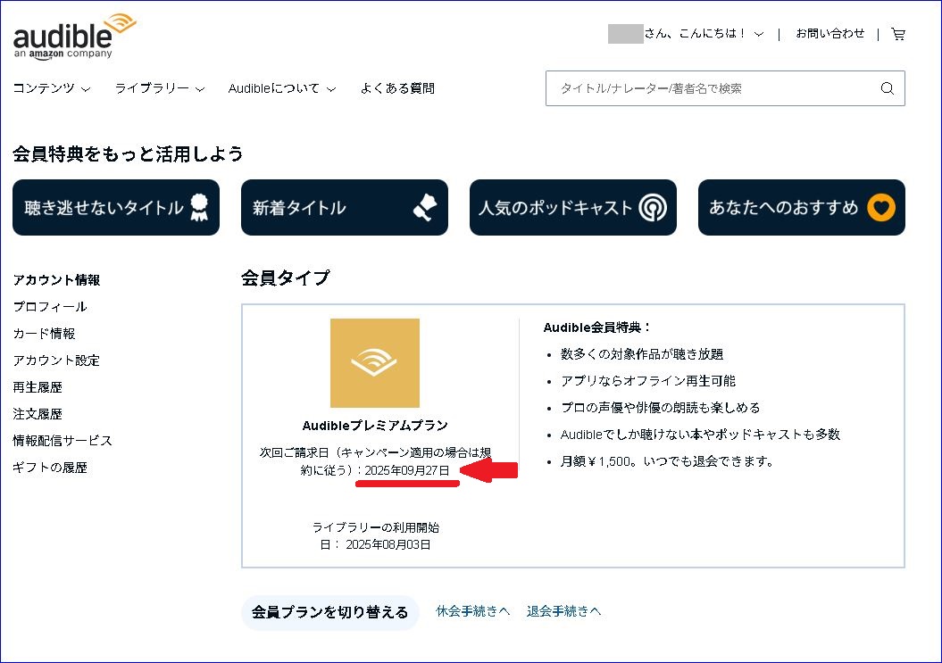Click the 休会手続きへ link
The height and width of the screenshot is (663, 942).
tap(473, 611)
